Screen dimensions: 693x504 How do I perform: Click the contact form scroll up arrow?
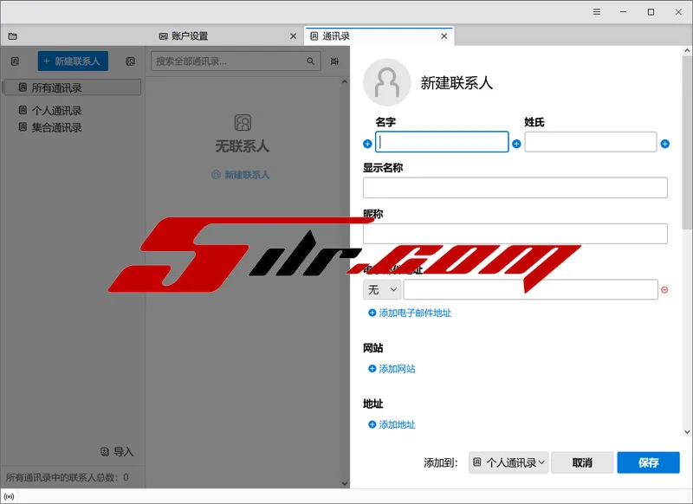[x=687, y=51]
